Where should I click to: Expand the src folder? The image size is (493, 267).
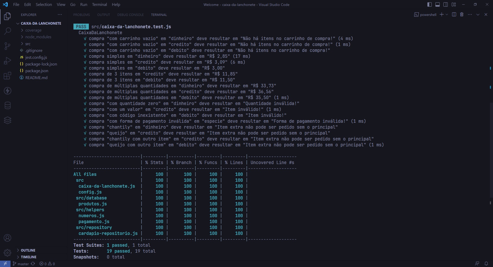click(x=41, y=44)
